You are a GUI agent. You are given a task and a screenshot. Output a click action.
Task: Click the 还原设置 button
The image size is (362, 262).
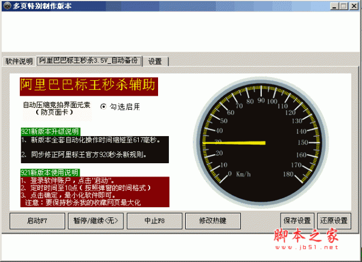click(x=334, y=221)
